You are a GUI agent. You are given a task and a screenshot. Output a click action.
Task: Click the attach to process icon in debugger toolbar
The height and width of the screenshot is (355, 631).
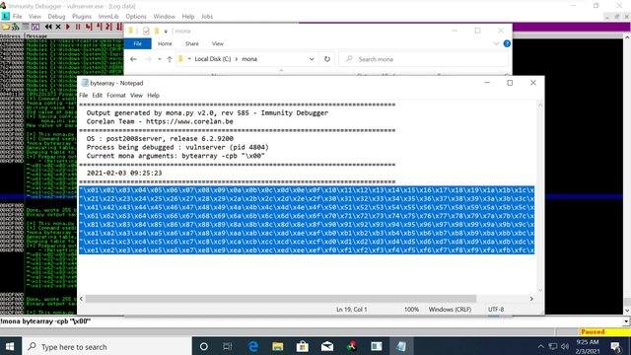coord(16,27)
